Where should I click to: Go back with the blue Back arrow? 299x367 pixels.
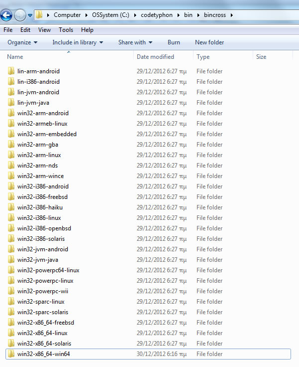click(x=6, y=15)
